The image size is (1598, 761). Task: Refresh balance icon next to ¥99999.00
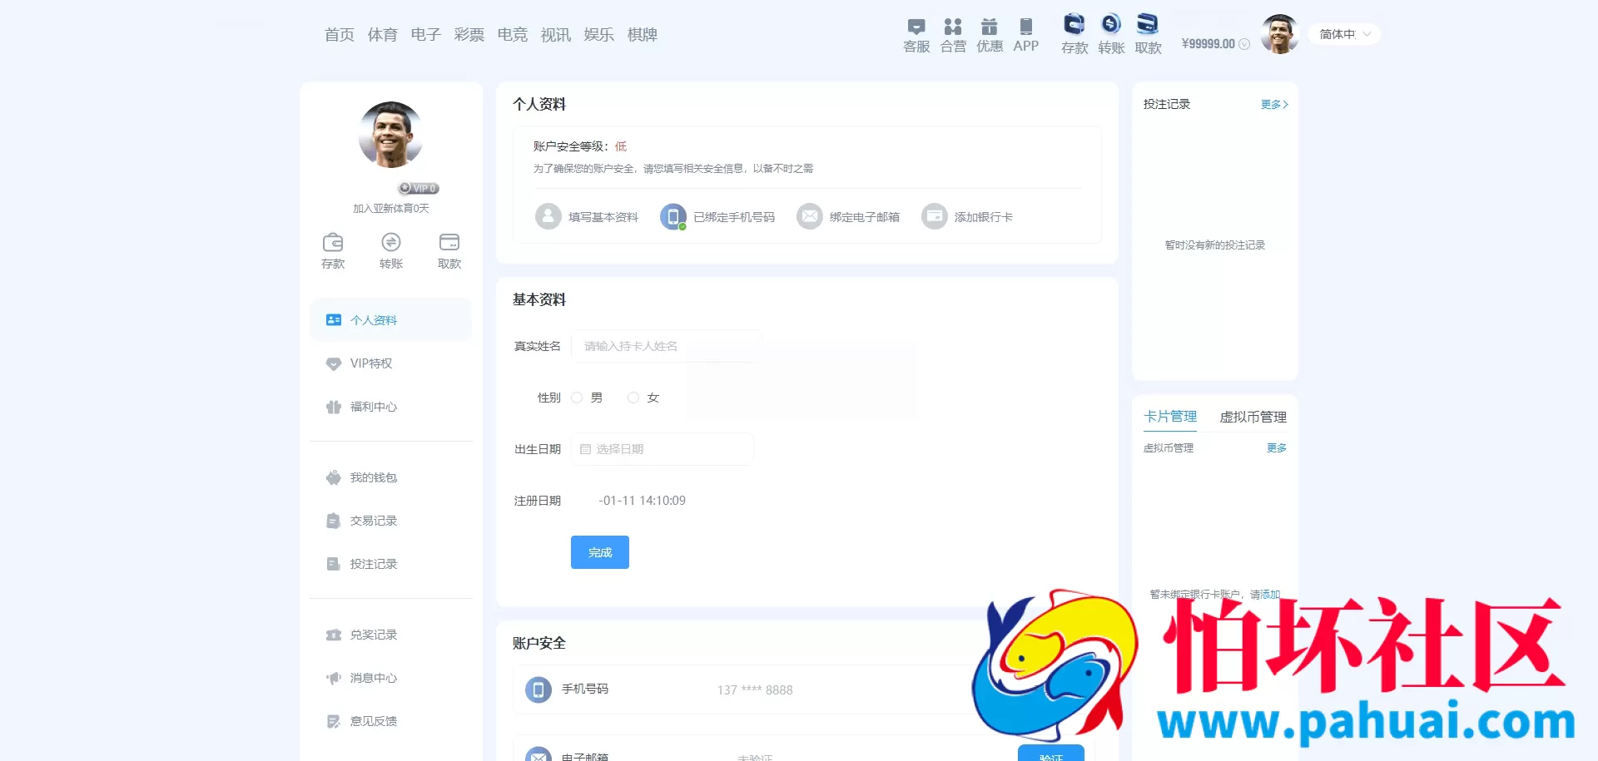[x=1244, y=44]
